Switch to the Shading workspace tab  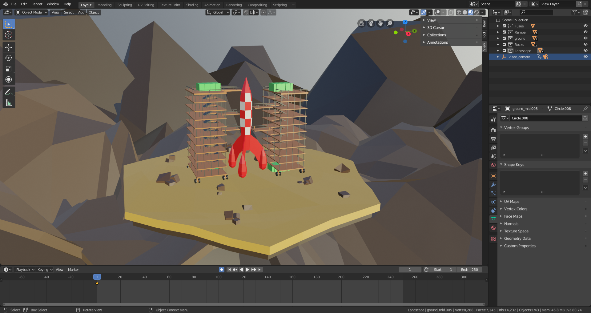[x=192, y=5]
